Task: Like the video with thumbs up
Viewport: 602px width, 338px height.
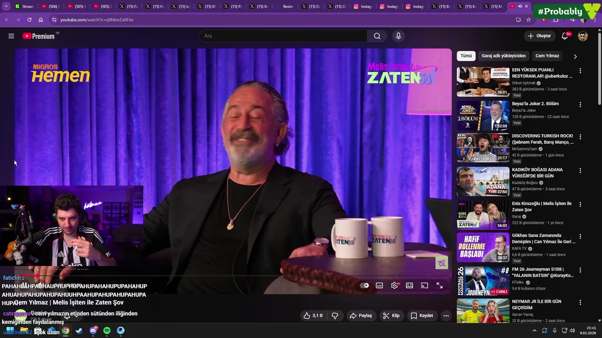Action: 313,316
